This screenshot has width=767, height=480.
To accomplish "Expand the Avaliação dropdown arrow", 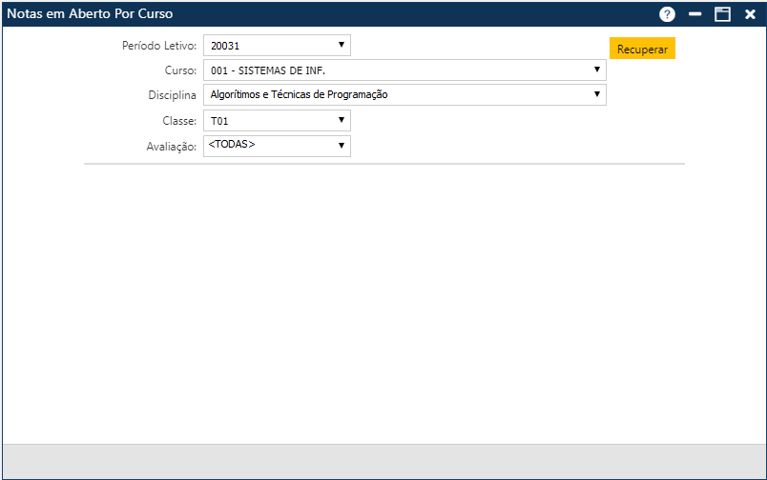I will 342,145.
